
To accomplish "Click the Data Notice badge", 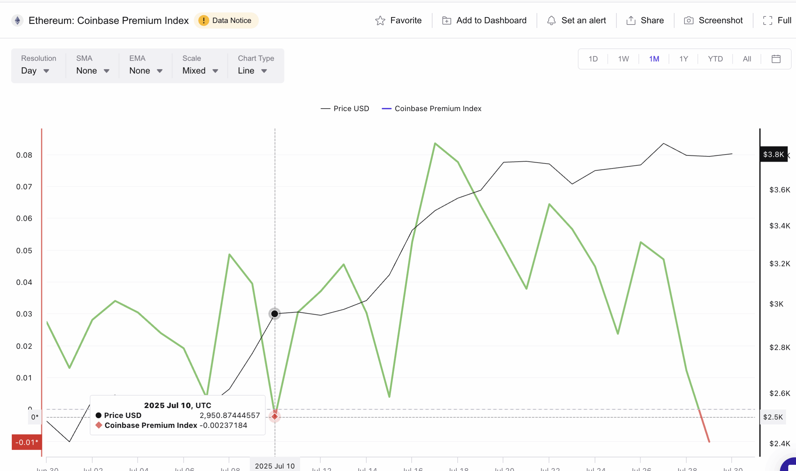I will [226, 20].
